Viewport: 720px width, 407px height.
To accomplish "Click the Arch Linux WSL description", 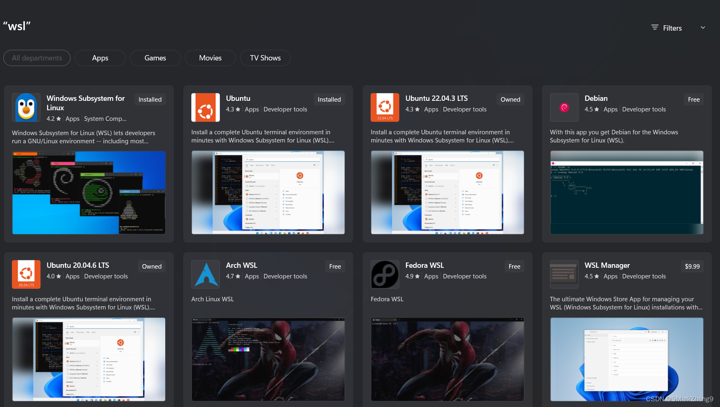I will pyautogui.click(x=213, y=299).
